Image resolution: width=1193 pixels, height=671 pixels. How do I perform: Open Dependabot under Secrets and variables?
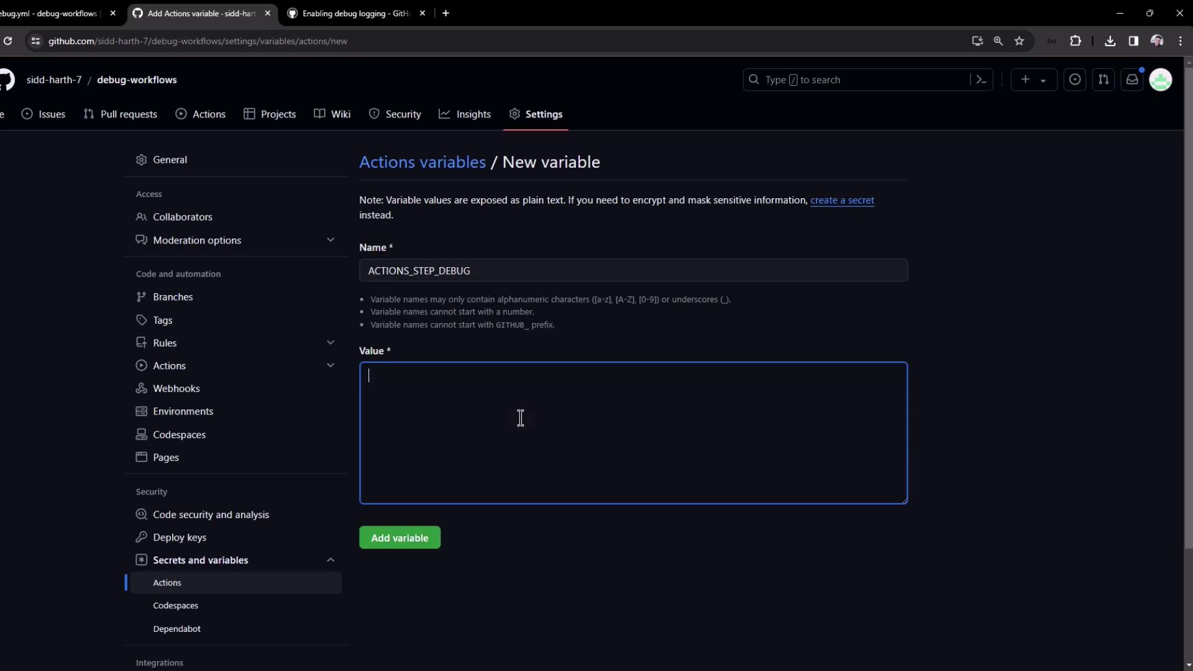click(177, 629)
